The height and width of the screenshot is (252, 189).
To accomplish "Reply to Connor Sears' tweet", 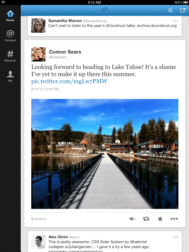I will point(132,219).
